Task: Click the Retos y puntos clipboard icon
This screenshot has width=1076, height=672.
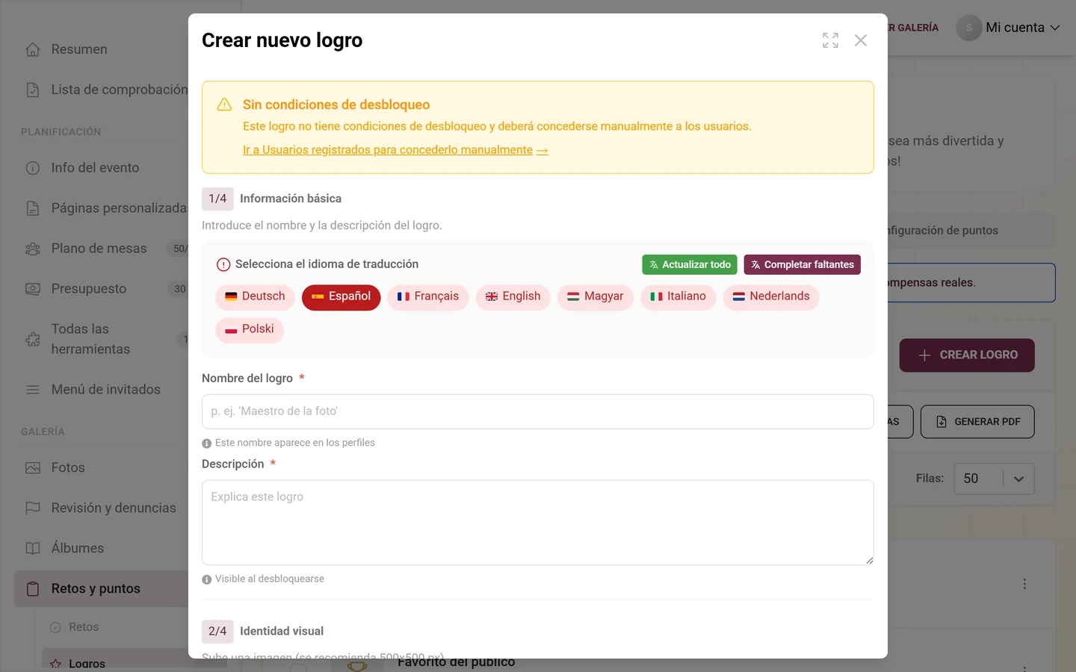Action: click(x=33, y=589)
